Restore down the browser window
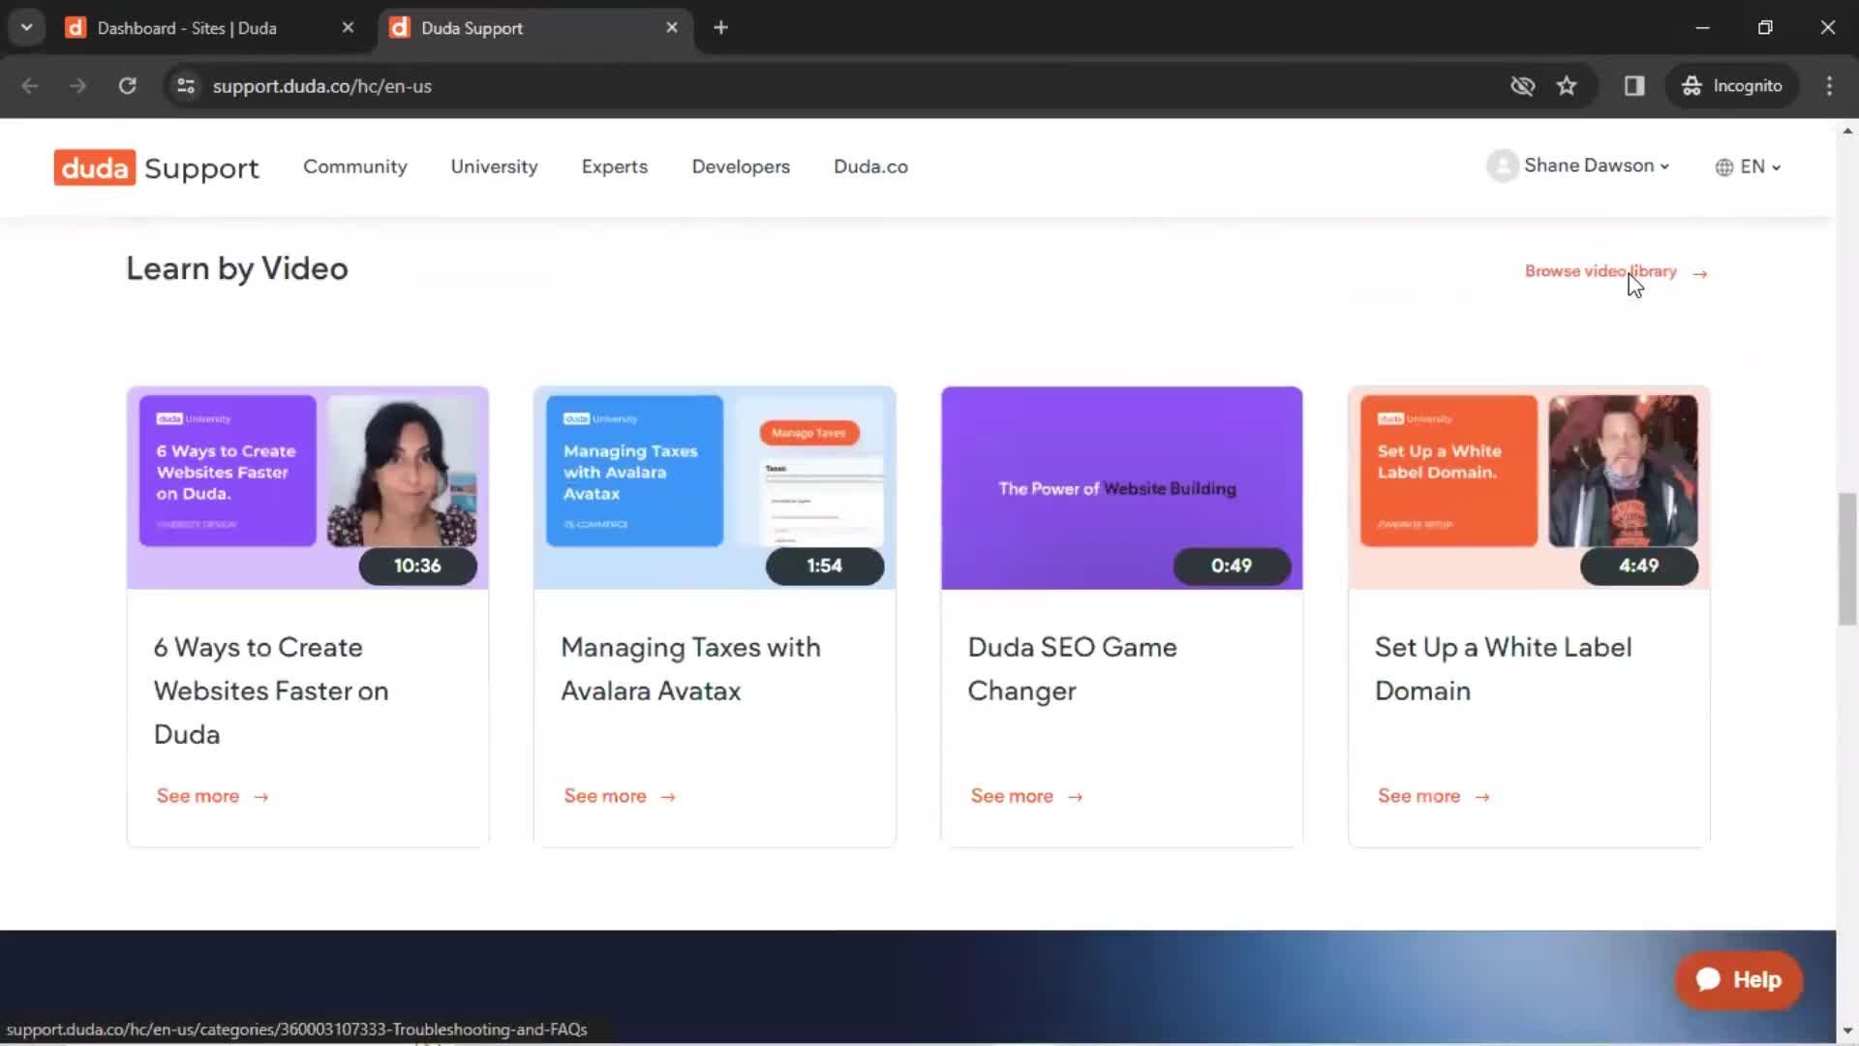 coord(1765,28)
